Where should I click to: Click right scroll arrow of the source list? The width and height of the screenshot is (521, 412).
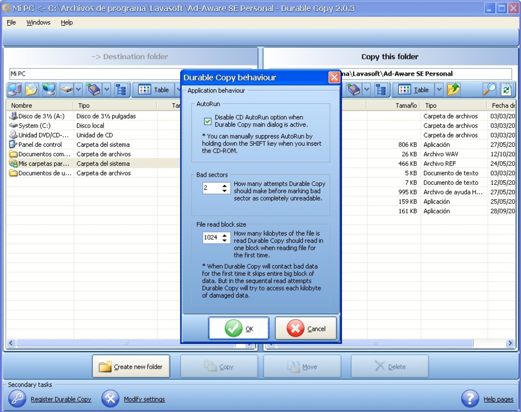[510, 343]
